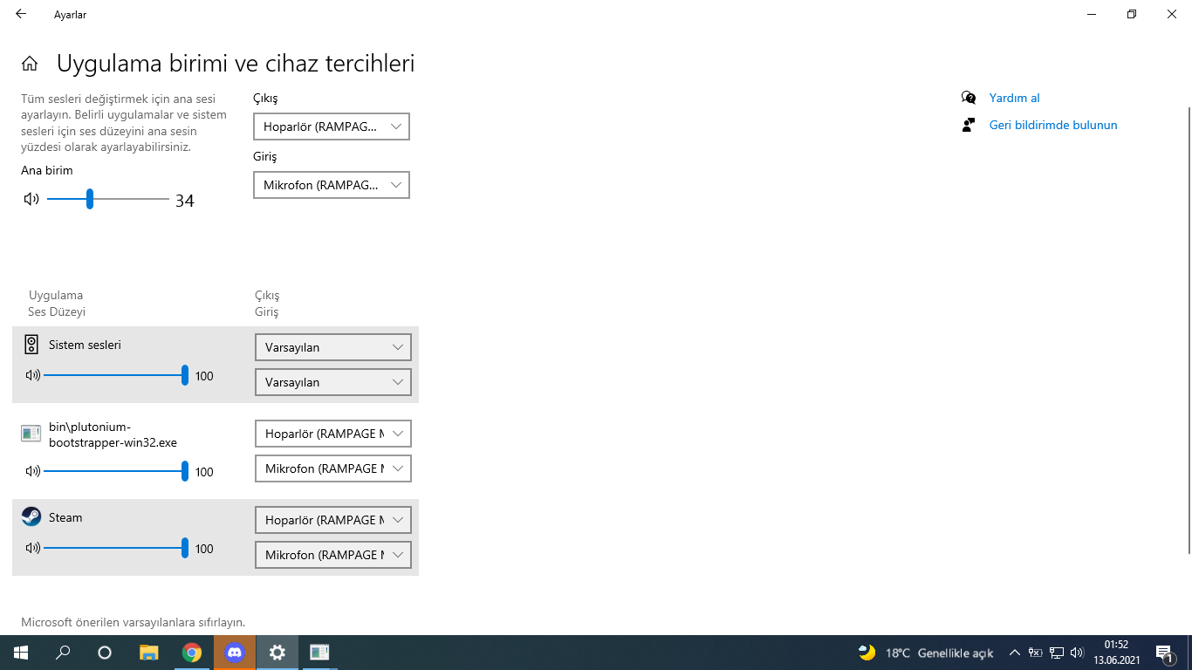
Task: Open Discord from the taskbar
Action: 235,652
